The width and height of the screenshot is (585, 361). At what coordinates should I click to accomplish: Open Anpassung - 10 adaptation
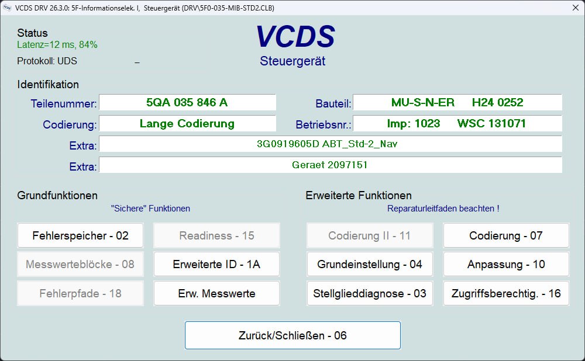[x=506, y=264]
